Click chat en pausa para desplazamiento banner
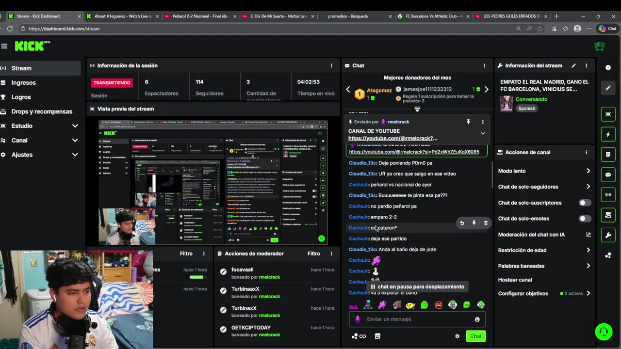Screen dimensions: 621x349 (417, 286)
